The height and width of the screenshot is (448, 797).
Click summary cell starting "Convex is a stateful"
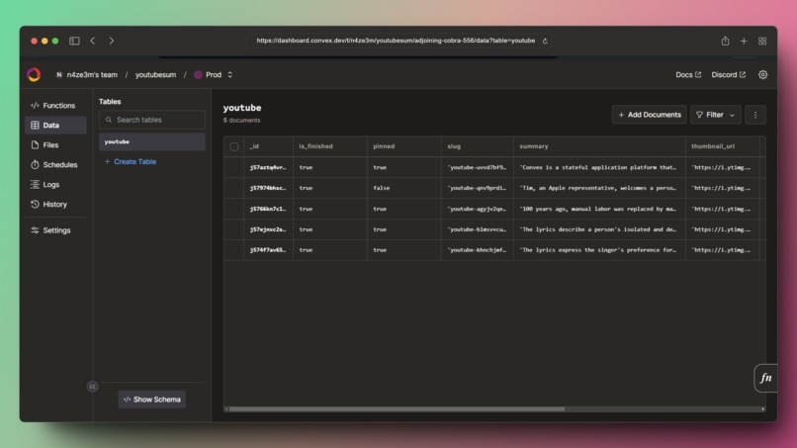pos(599,167)
